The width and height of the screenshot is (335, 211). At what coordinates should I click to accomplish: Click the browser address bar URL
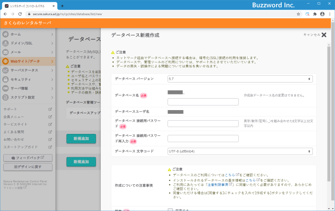pos(67,14)
